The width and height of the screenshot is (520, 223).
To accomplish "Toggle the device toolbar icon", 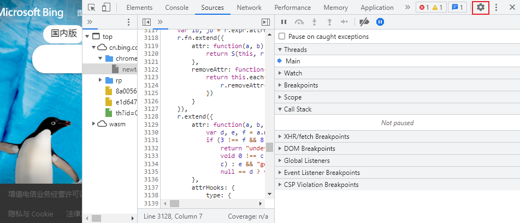I will [106, 8].
